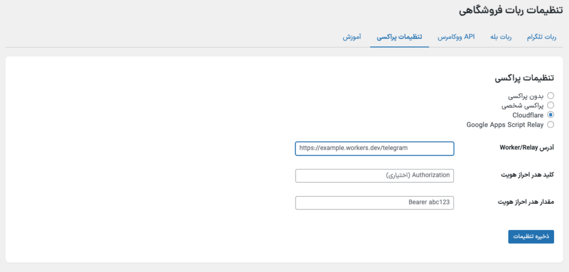Go to the آموزش tab
This screenshot has width=569, height=272.
click(352, 37)
